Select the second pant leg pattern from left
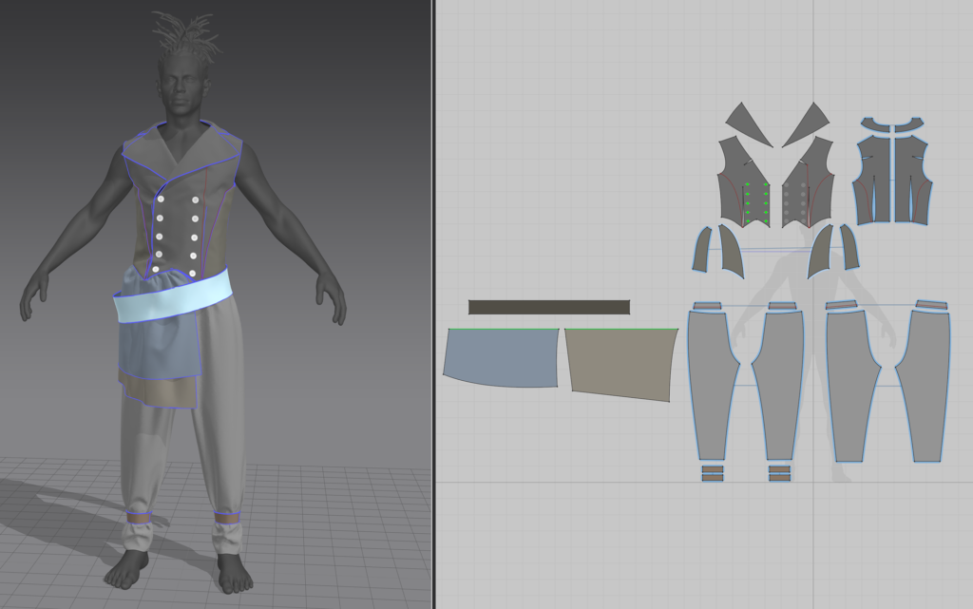 (x=778, y=385)
